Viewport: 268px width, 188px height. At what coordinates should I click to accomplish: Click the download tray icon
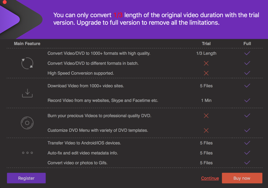click(x=27, y=93)
